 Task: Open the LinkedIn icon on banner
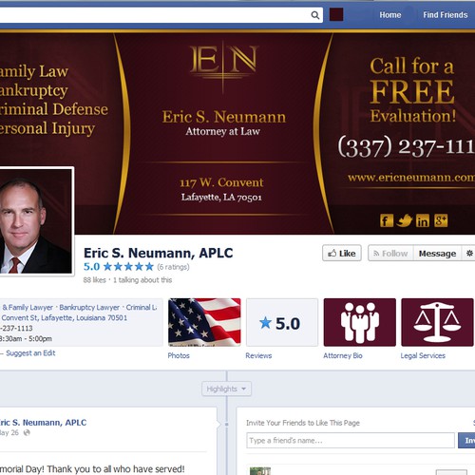click(x=423, y=220)
